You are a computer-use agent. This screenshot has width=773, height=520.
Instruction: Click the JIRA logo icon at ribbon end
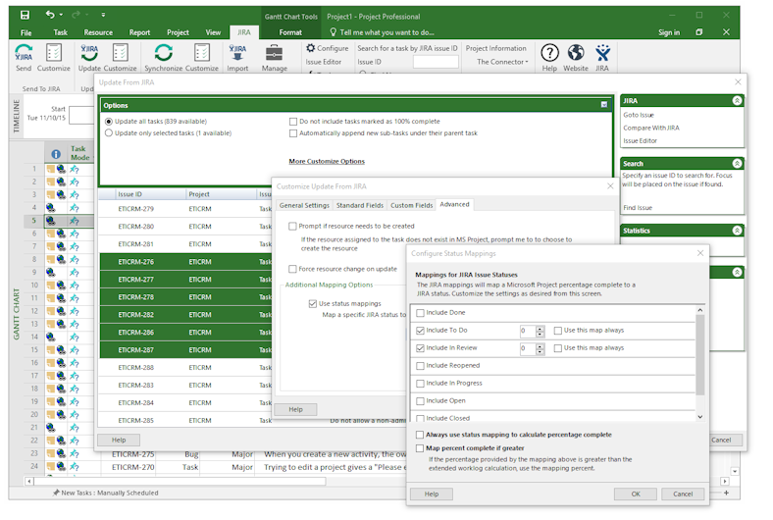pyautogui.click(x=602, y=52)
